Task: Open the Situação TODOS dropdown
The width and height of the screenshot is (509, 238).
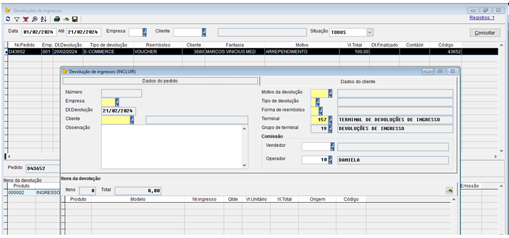Action: click(369, 32)
